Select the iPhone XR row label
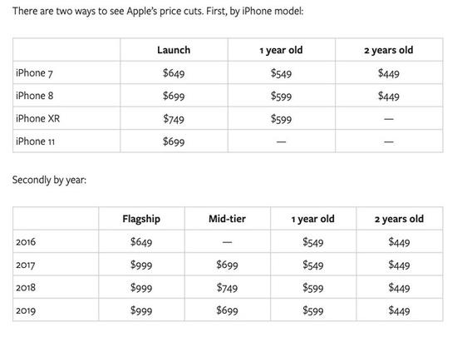 click(x=38, y=118)
